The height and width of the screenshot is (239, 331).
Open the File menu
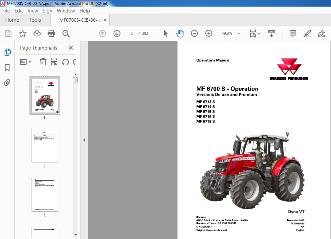pyautogui.click(x=6, y=11)
